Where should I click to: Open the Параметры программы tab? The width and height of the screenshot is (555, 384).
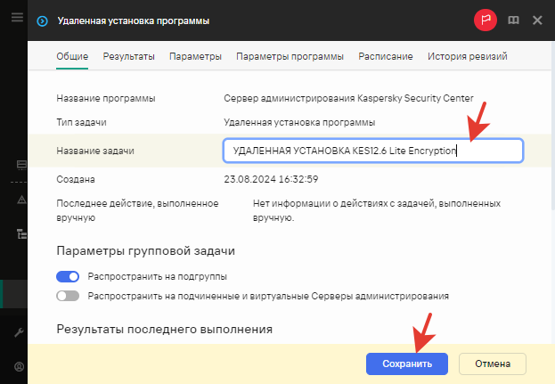point(290,56)
